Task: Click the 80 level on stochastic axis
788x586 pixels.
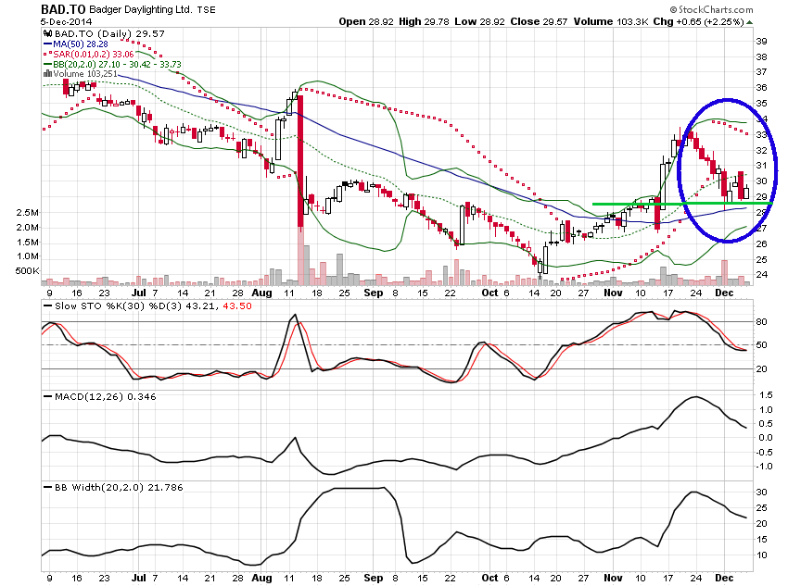Action: (x=761, y=321)
